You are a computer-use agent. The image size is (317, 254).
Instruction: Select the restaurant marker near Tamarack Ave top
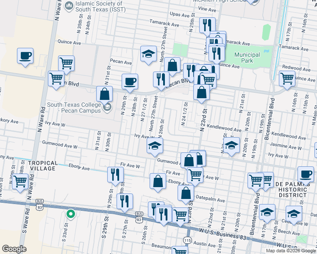(207, 27)
